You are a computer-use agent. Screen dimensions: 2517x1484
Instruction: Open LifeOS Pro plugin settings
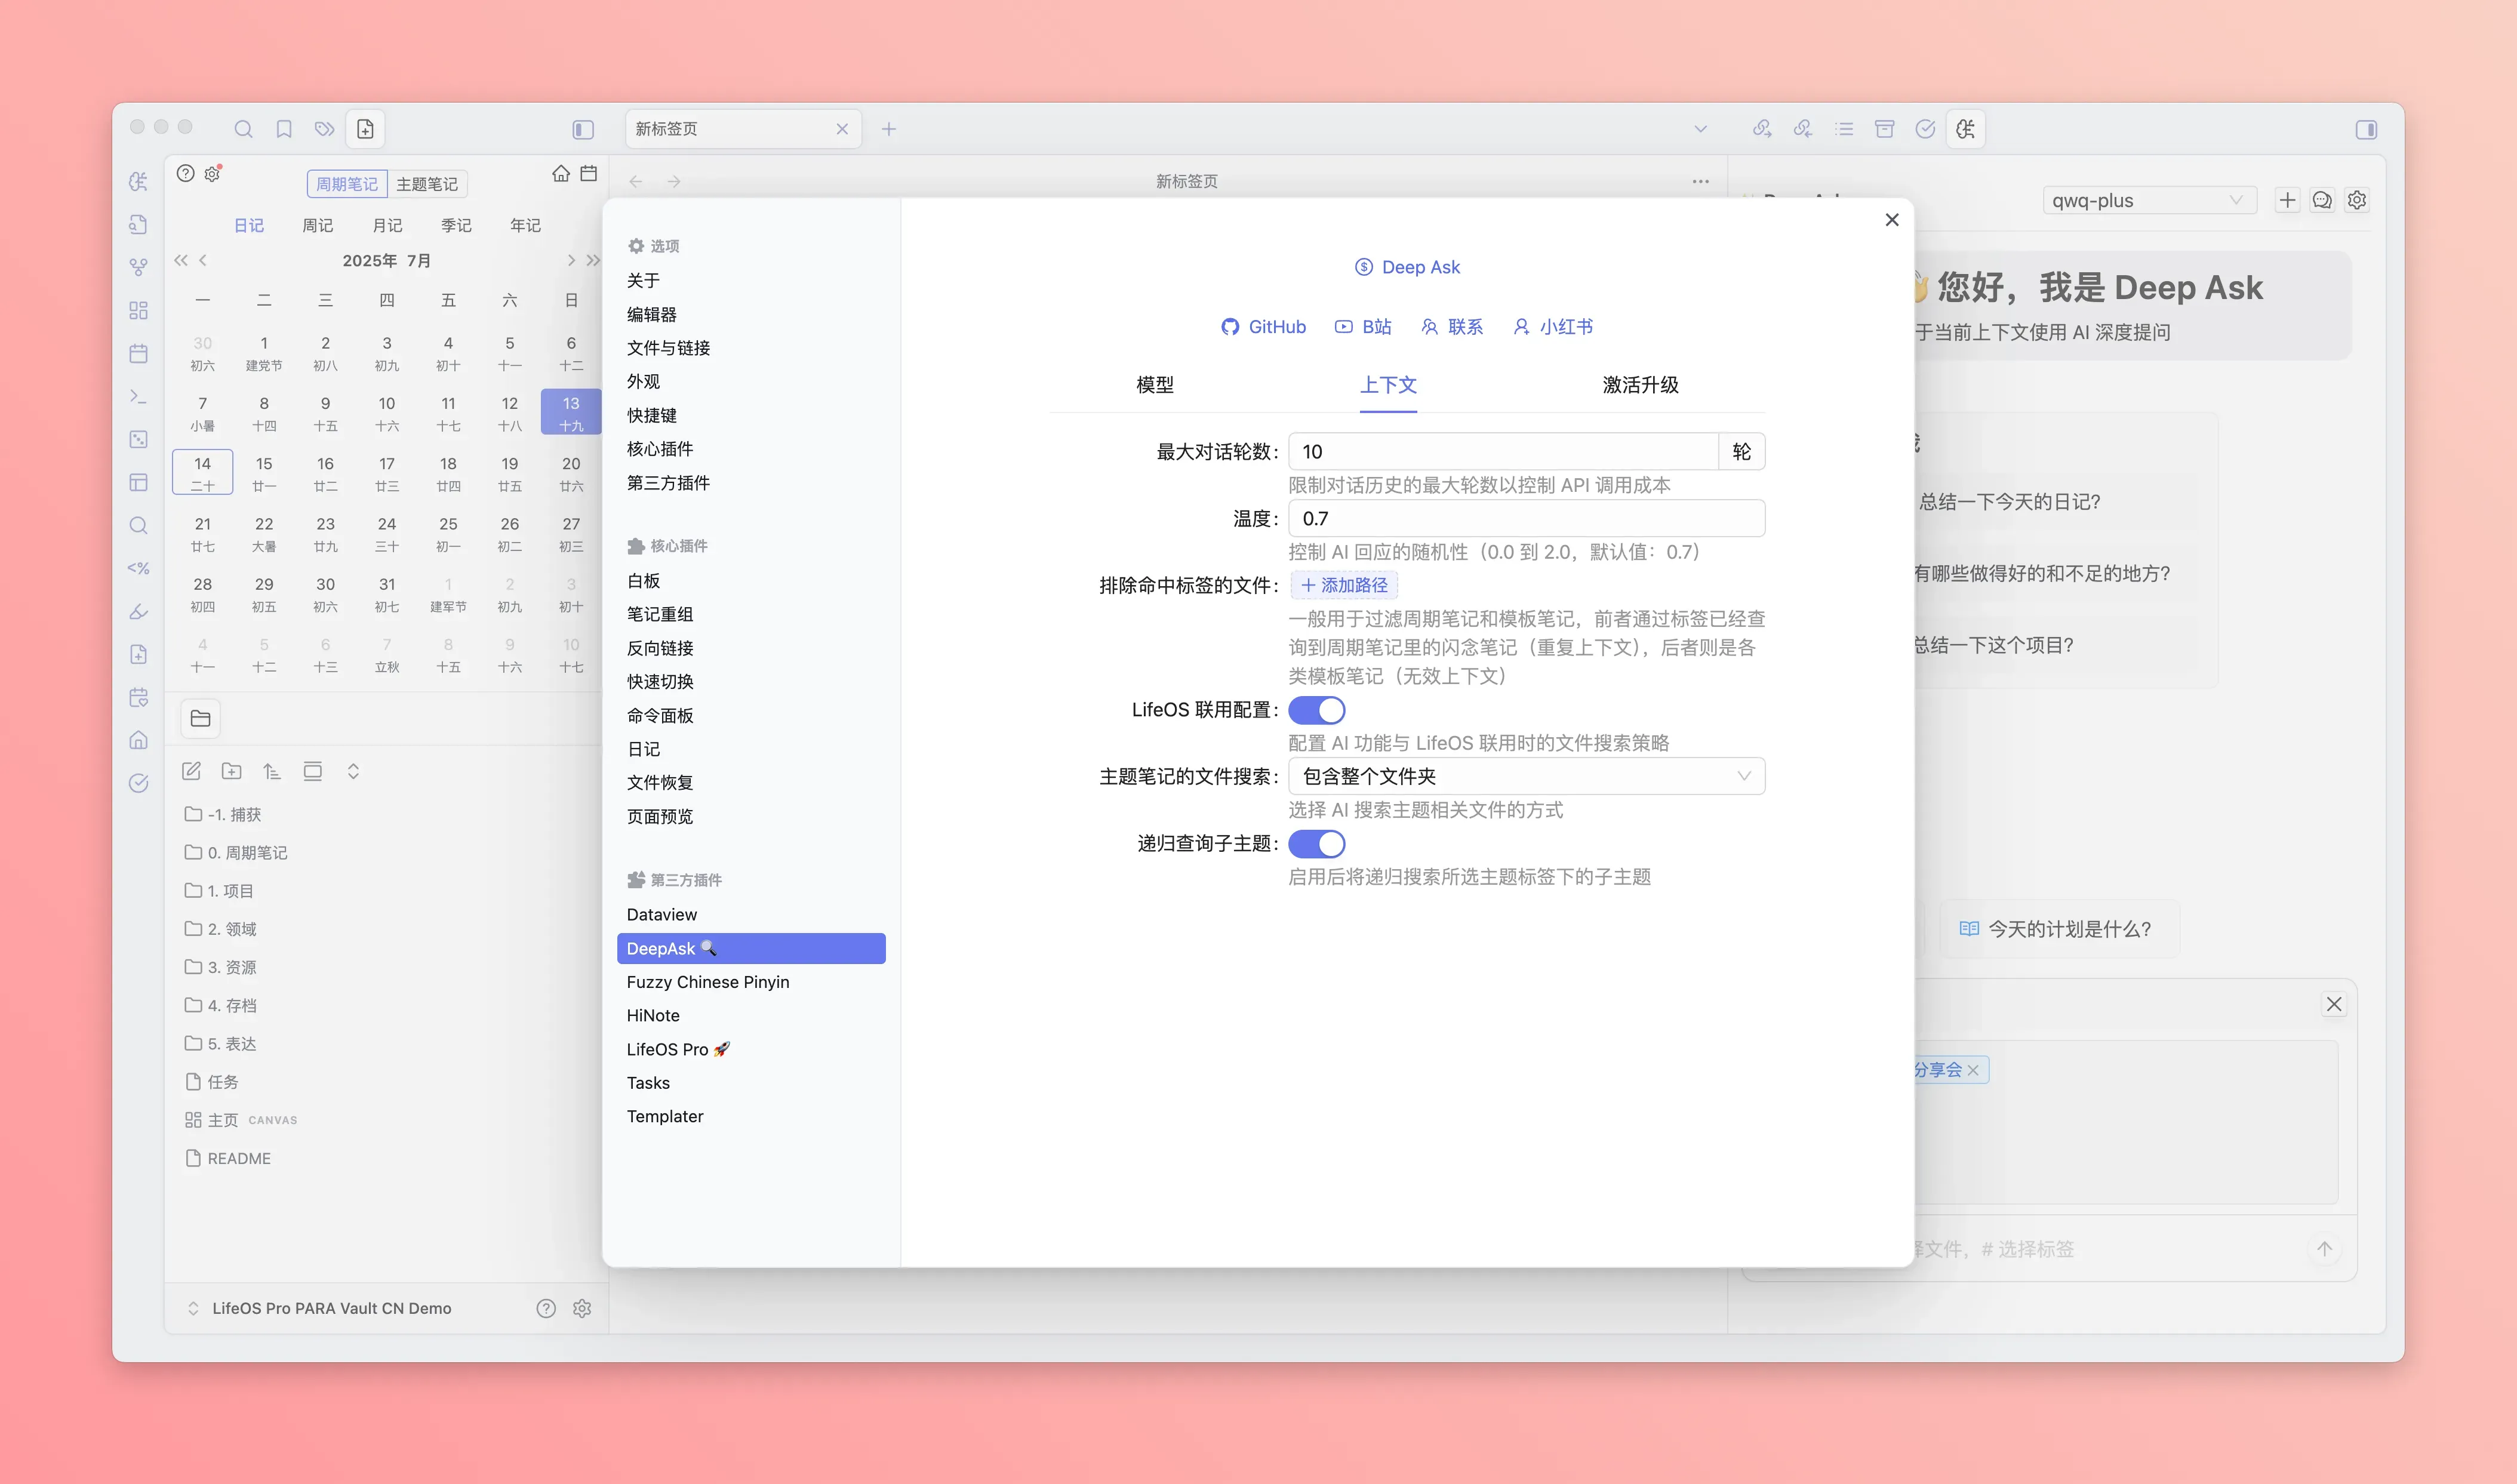point(678,1050)
